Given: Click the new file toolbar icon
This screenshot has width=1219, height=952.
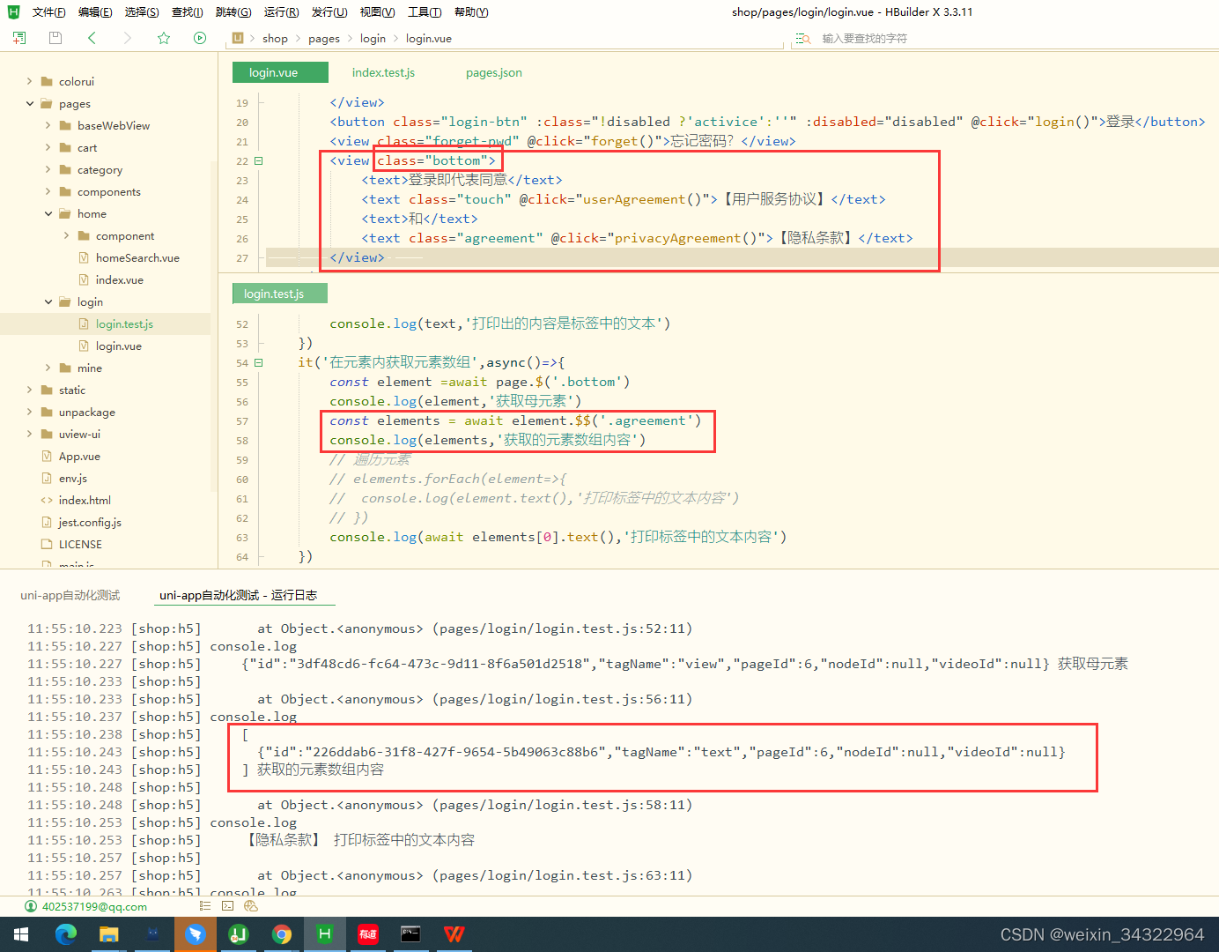Looking at the screenshot, I should 19,38.
